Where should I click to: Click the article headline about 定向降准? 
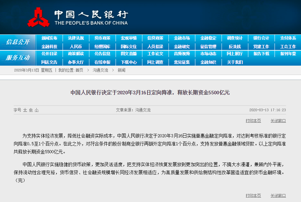click(x=150, y=93)
